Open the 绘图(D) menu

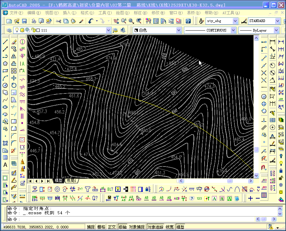coord(122,13)
